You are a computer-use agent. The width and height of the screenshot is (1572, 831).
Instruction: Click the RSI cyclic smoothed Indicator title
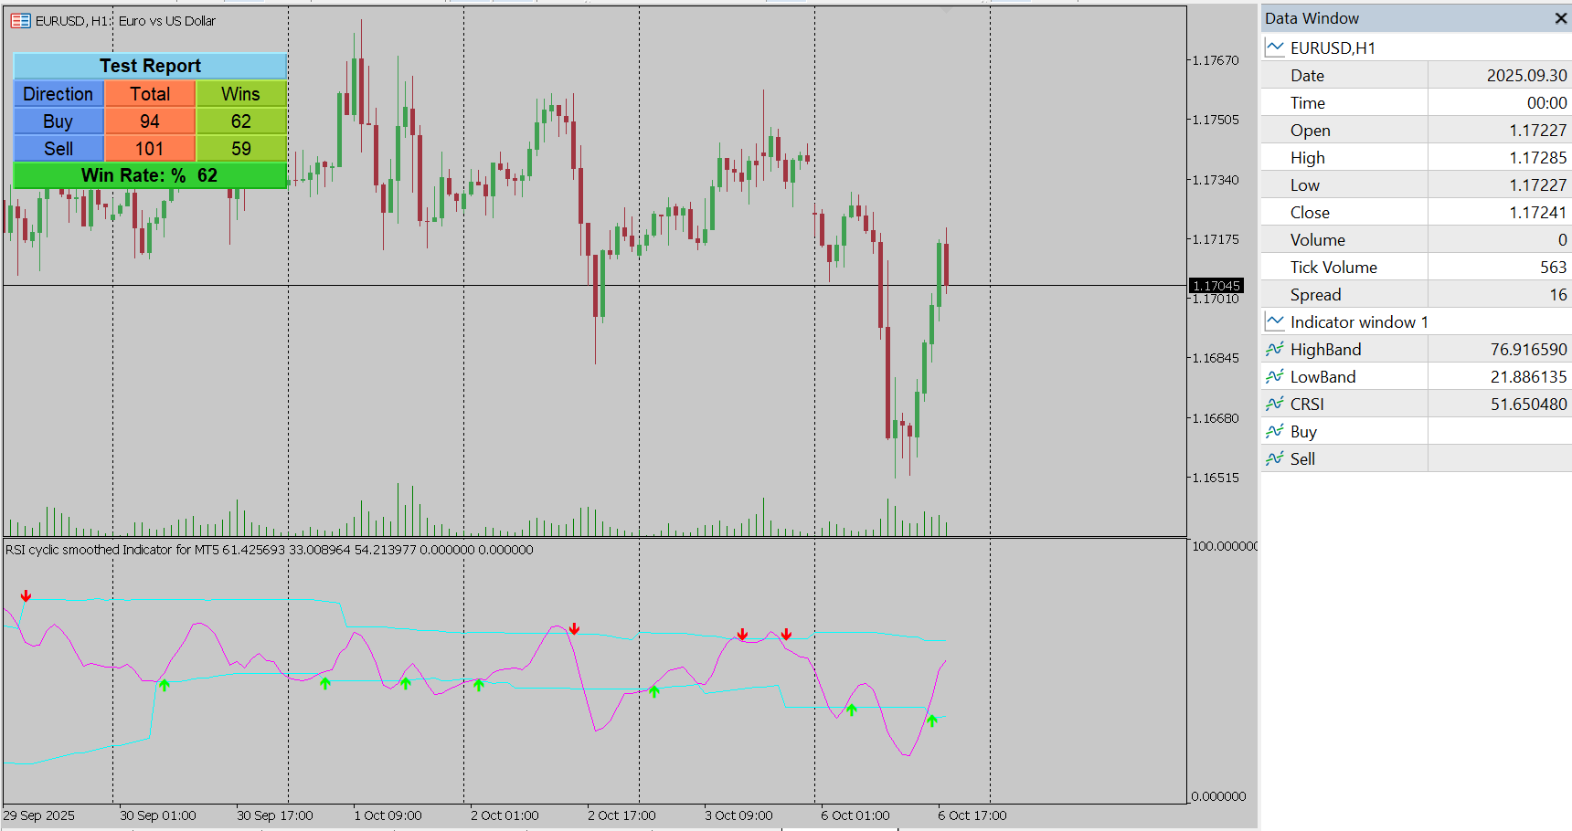coord(269,550)
